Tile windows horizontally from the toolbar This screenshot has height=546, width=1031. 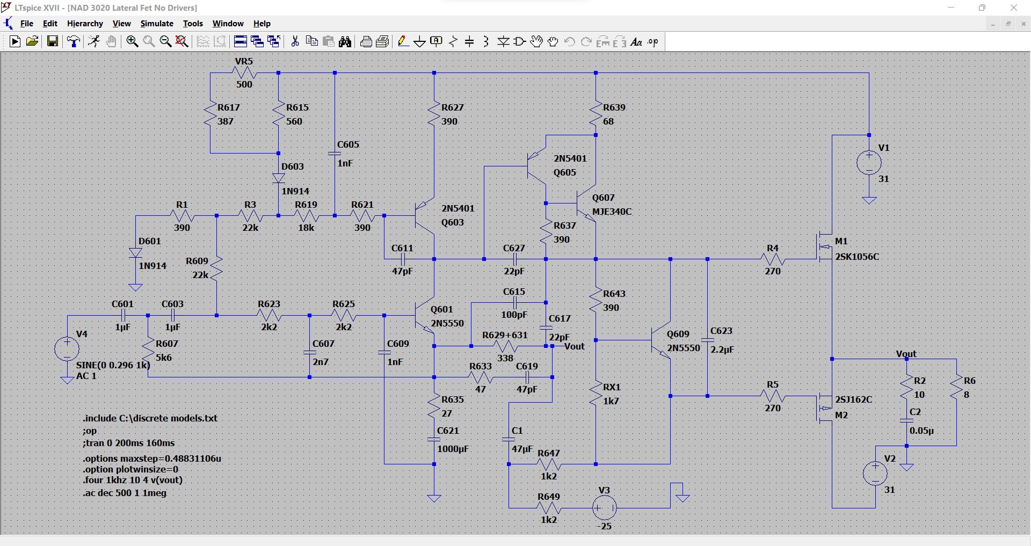240,42
